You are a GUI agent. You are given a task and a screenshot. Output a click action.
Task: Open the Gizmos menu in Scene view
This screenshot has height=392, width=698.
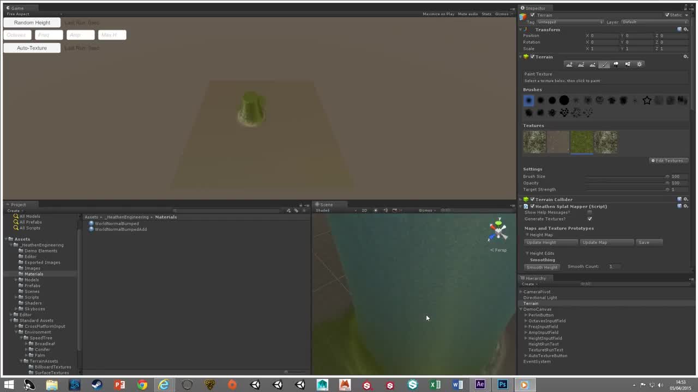point(426,210)
